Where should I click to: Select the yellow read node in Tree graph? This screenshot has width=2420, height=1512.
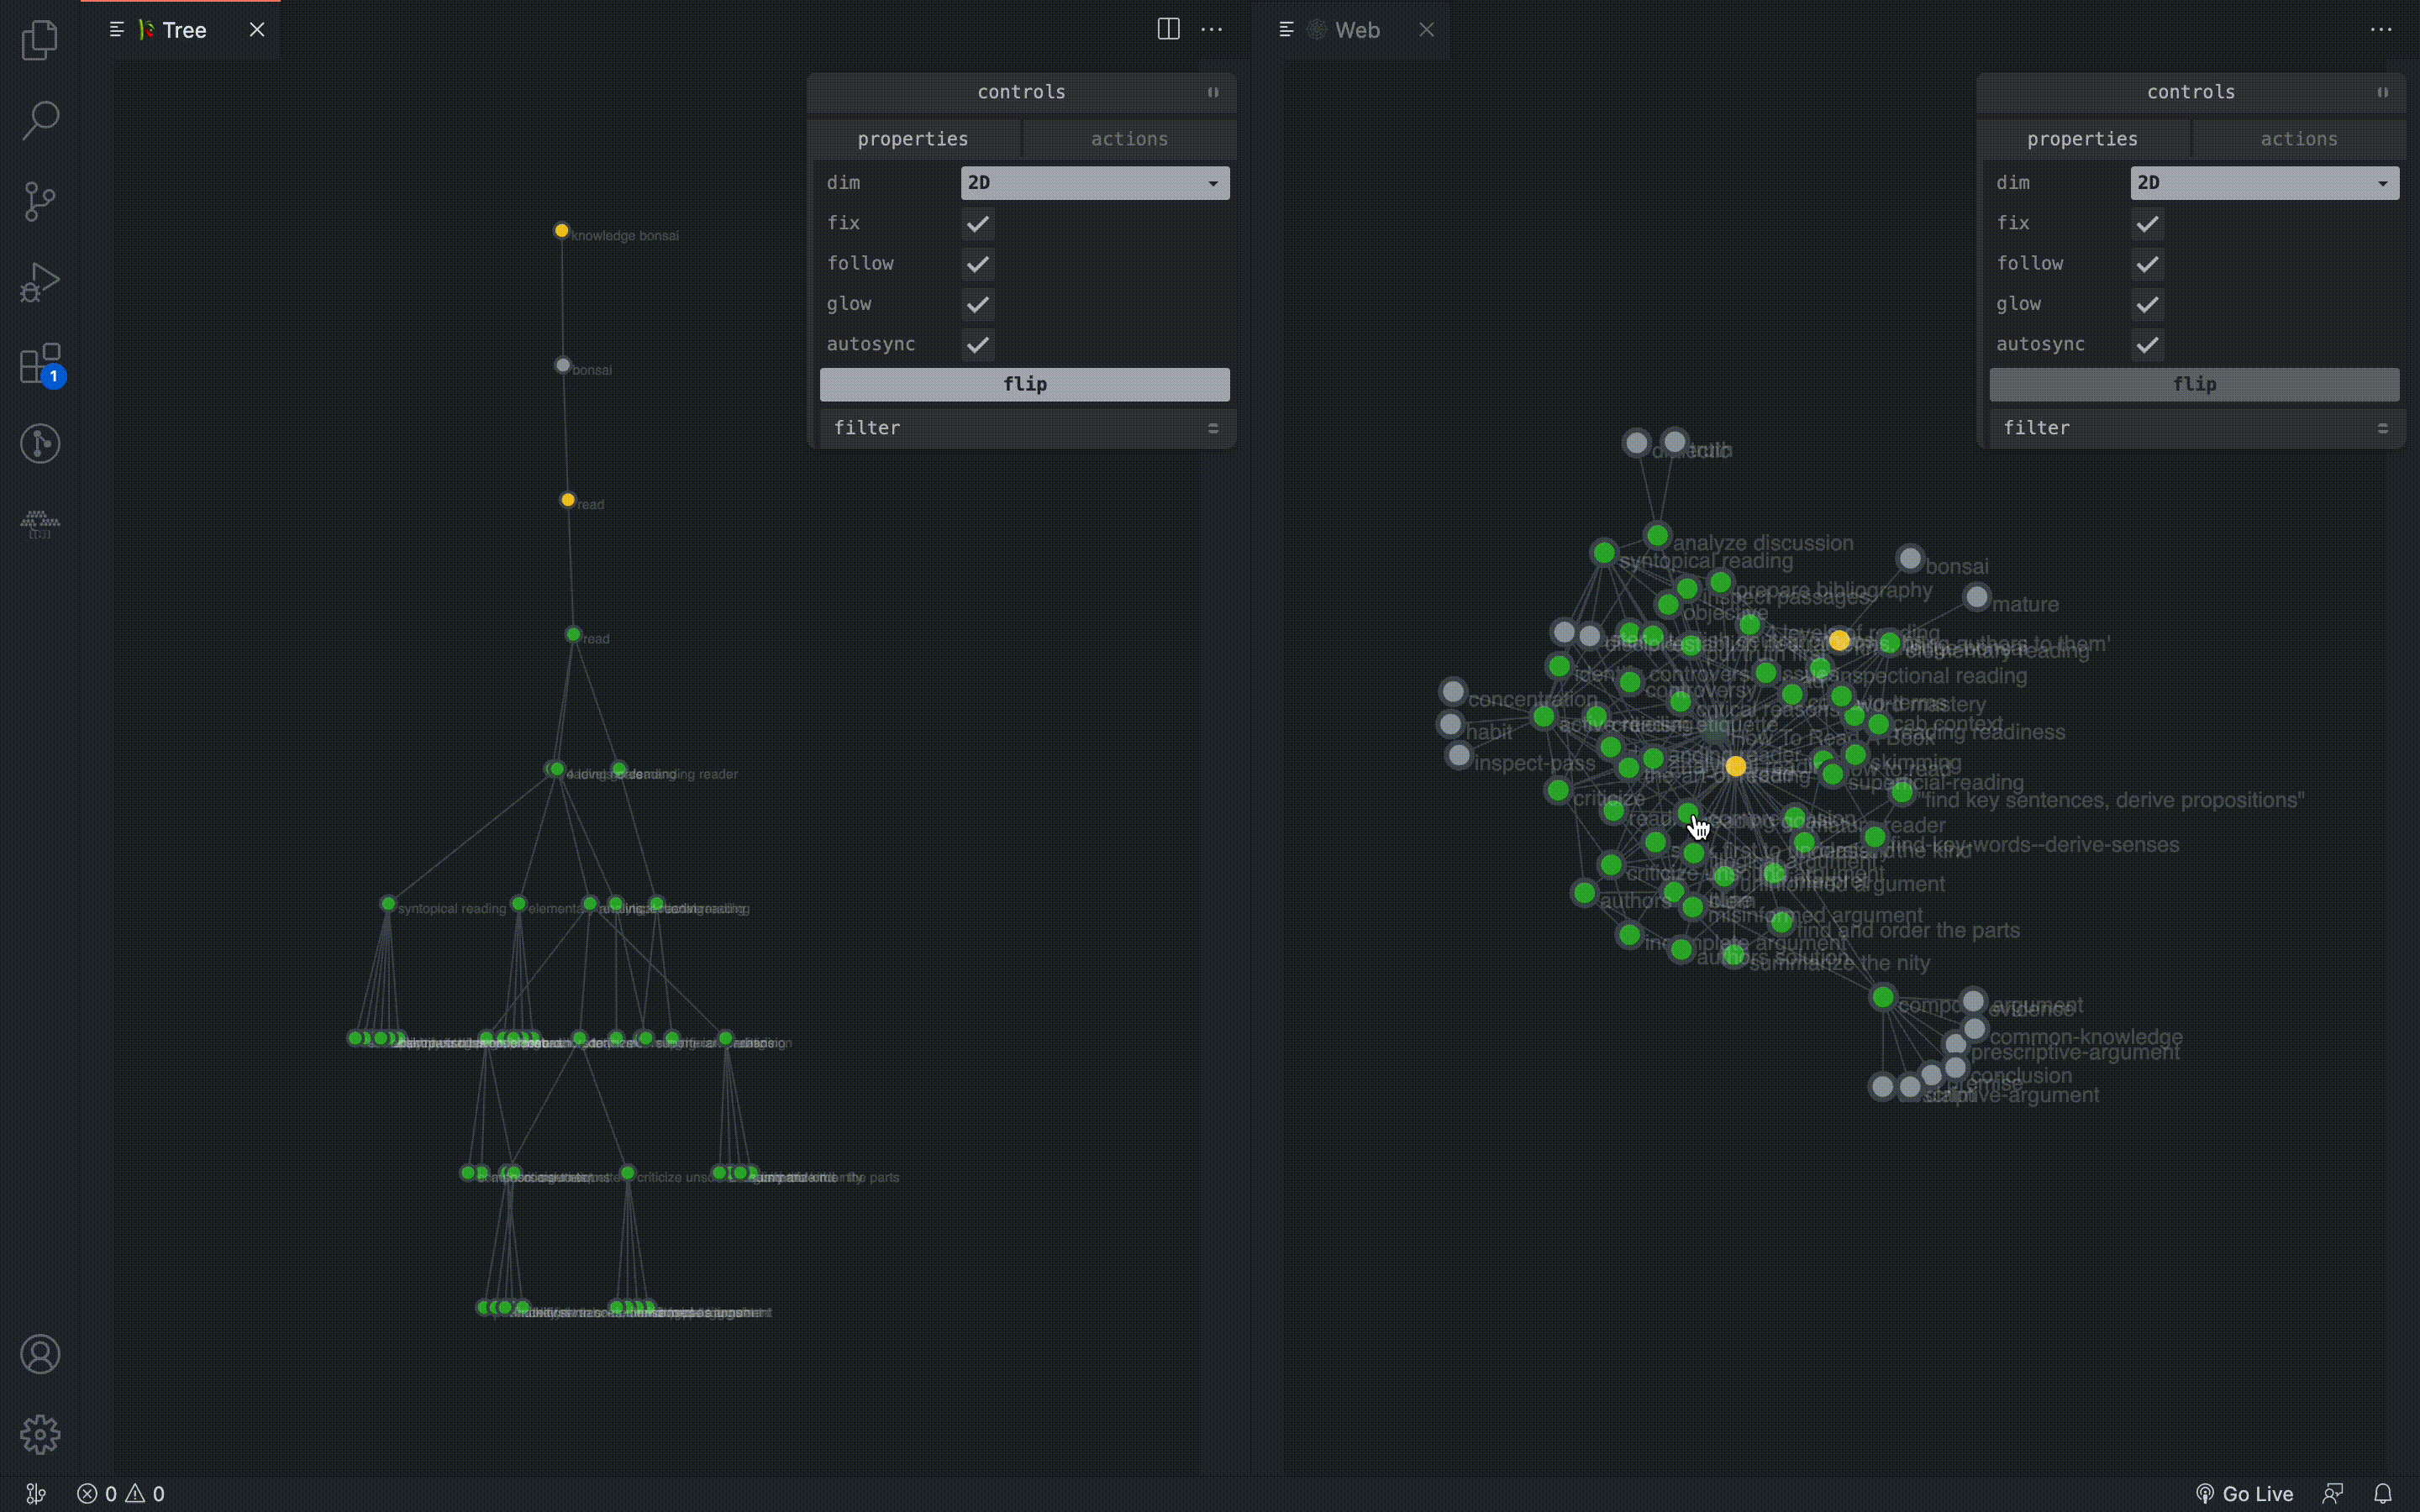click(x=568, y=500)
